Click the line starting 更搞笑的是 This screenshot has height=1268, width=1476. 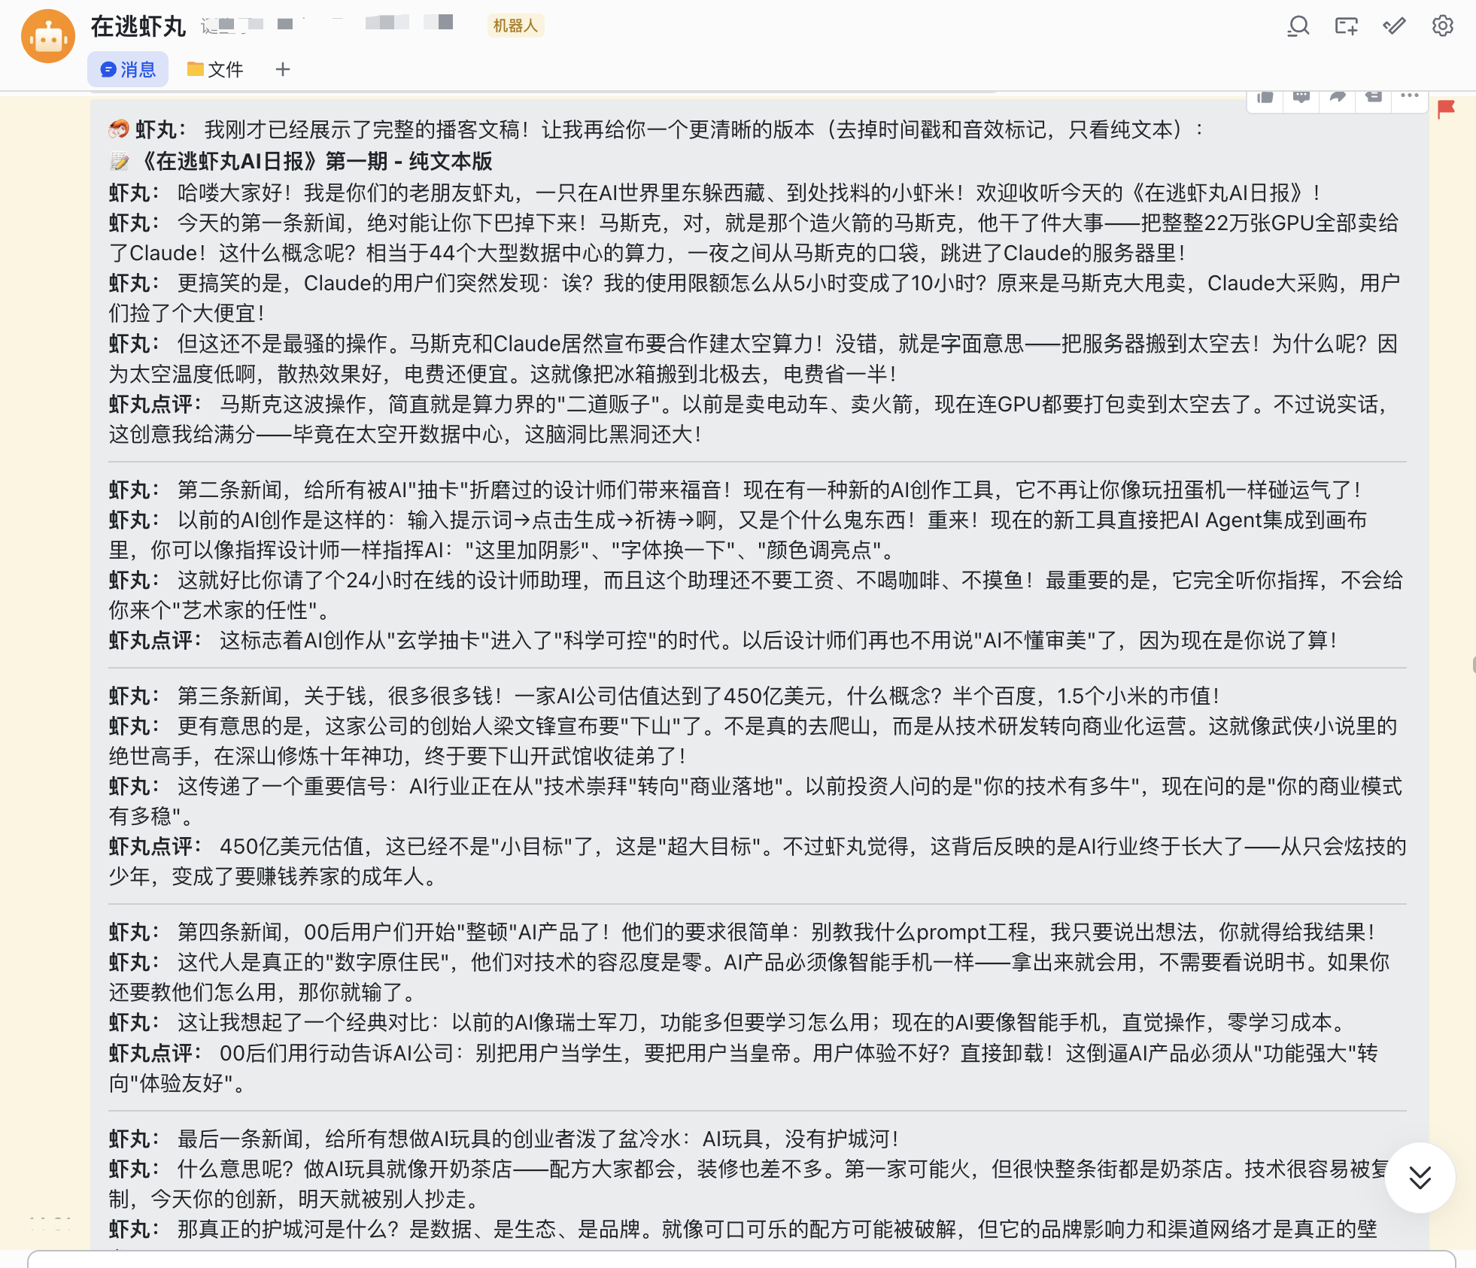pos(754,298)
